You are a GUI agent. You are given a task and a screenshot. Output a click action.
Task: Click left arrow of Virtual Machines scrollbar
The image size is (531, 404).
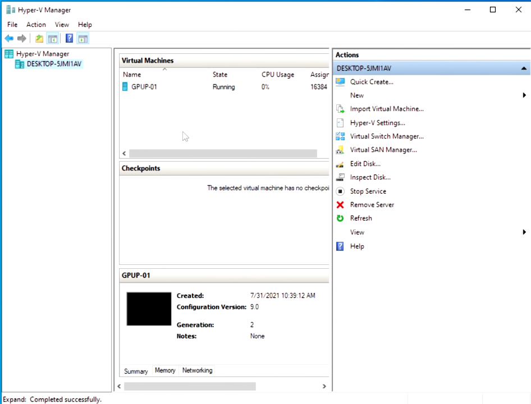124,153
